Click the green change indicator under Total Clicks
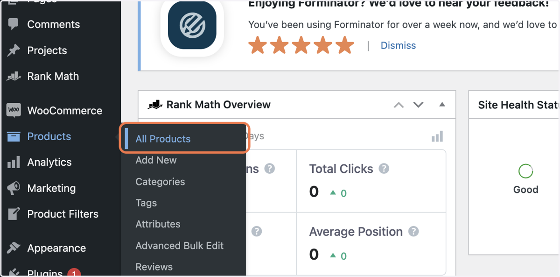 (x=338, y=193)
